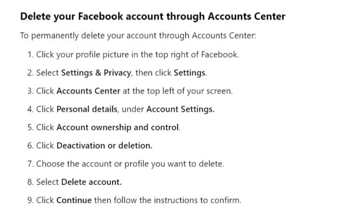Click 'at the top left of your screen' phrase
The height and width of the screenshot is (216, 345).
click(177, 91)
